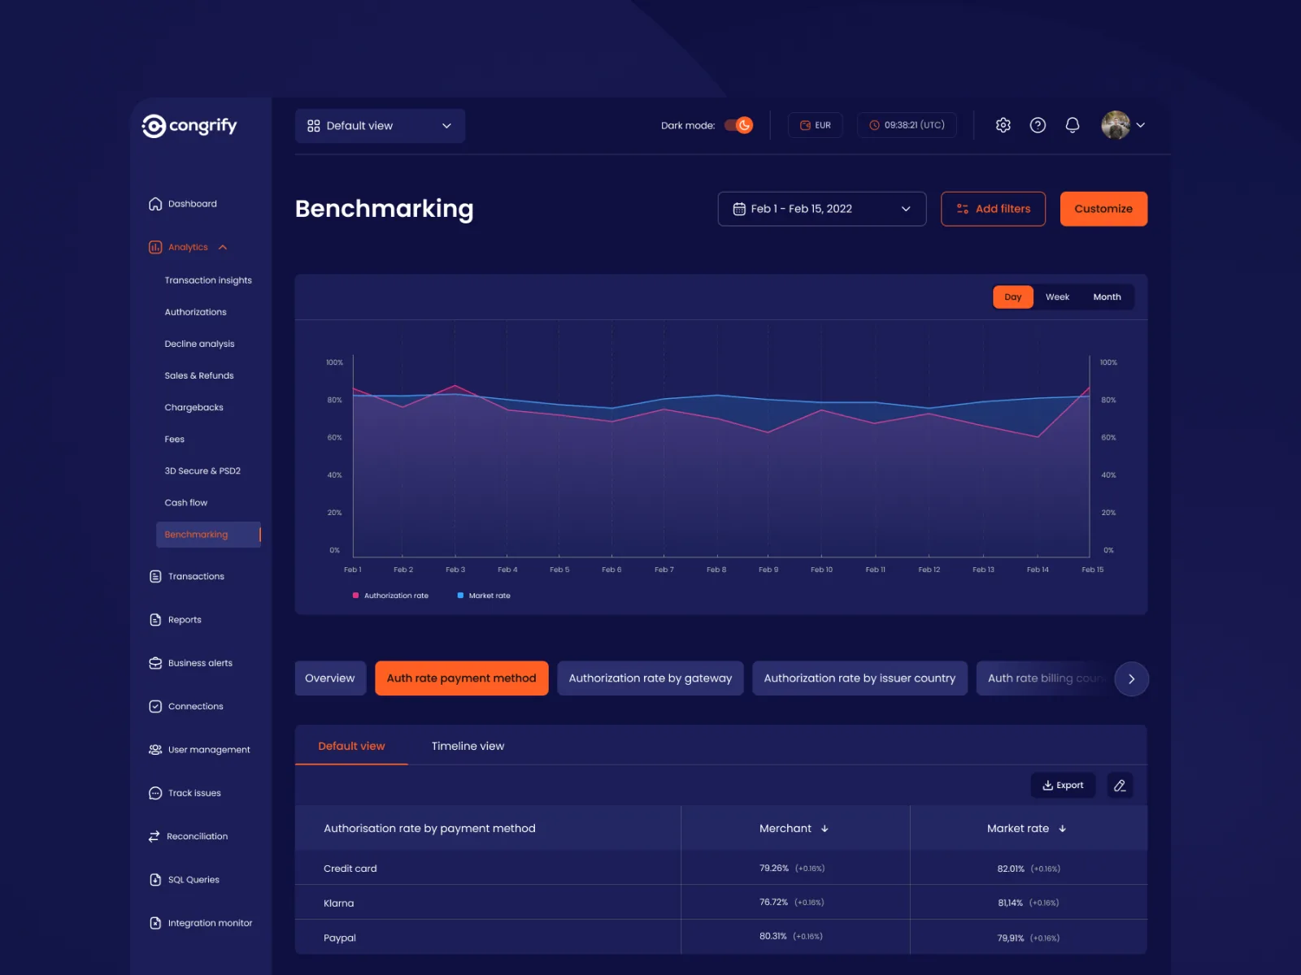The image size is (1301, 975).
Task: Open Cash flow page
Action: [x=185, y=503]
